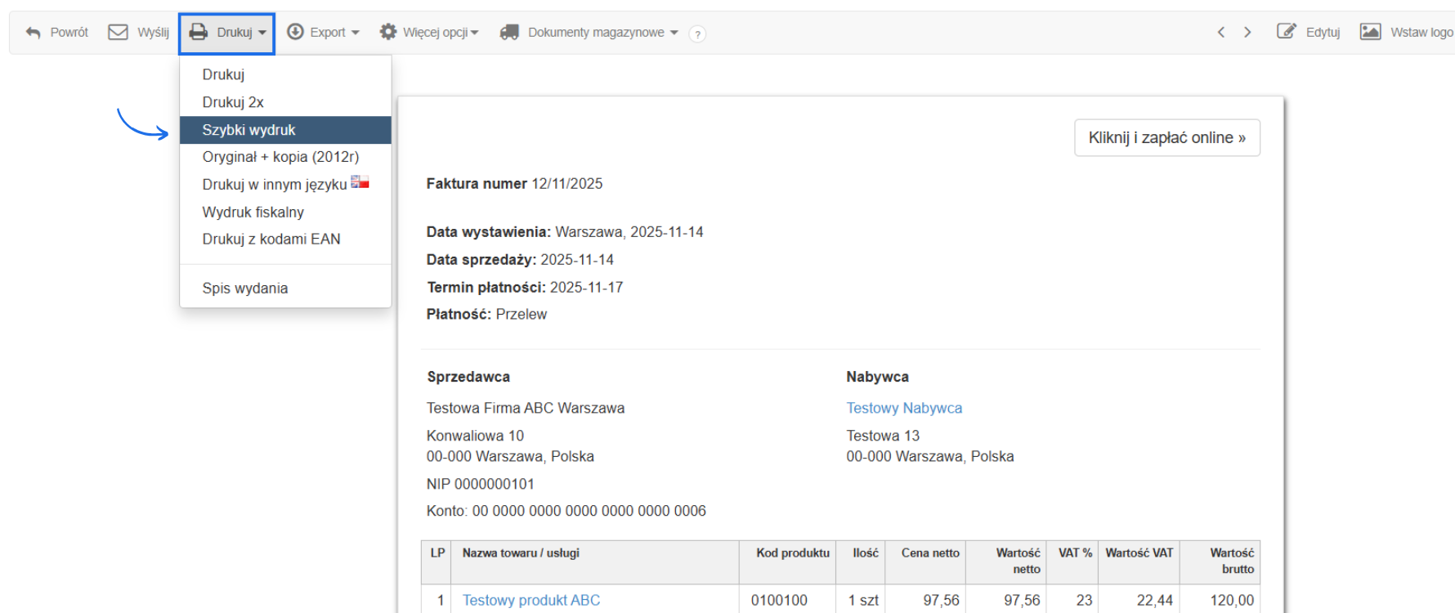
Task: Click the printer icon on Drukuj
Action: pyautogui.click(x=199, y=32)
